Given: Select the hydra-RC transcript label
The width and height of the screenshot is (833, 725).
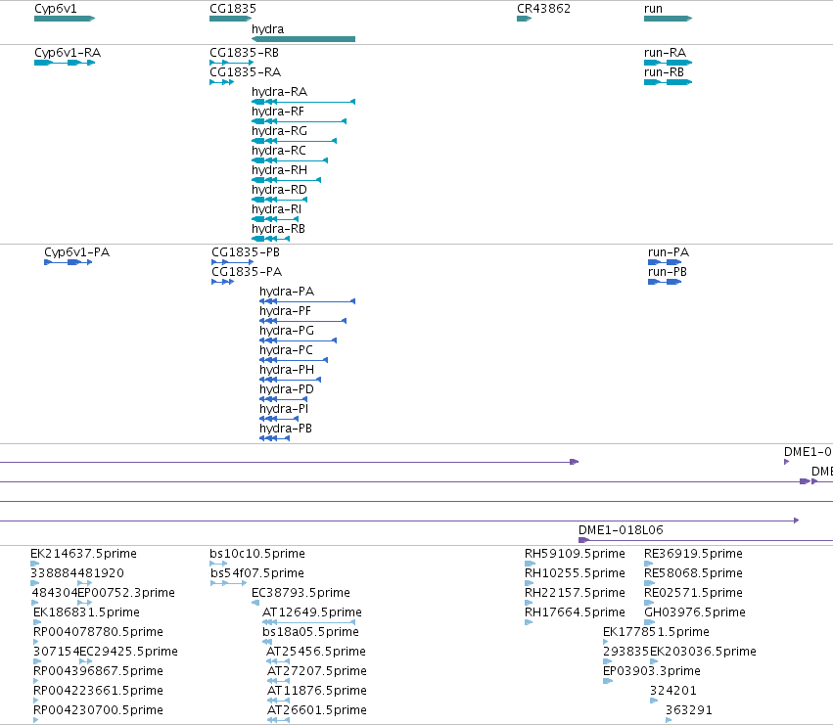Looking at the screenshot, I should (x=279, y=152).
